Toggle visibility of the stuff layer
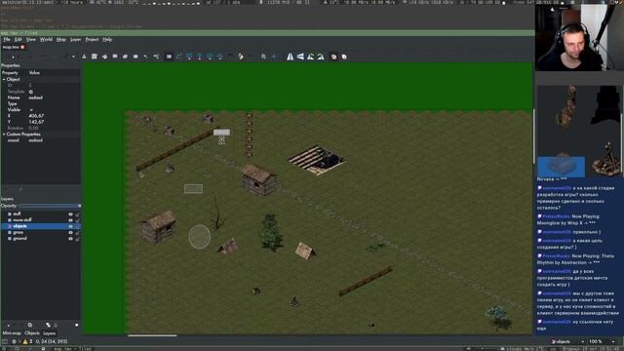This screenshot has width=624, height=351. 70,214
